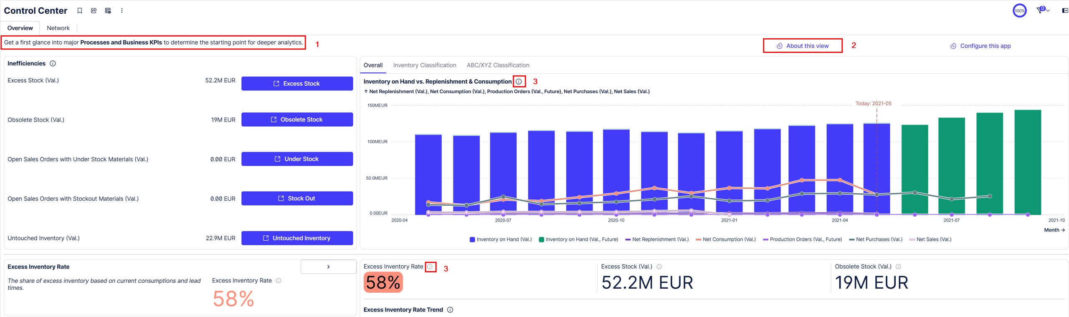Show info for Excess Inventory Rate Trend
This screenshot has width=1069, height=317.
450,310
